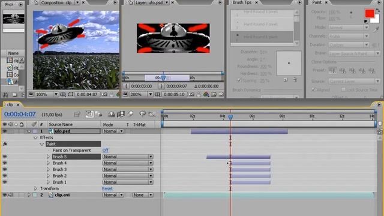Open Composition panel 100% zoom dropdown
Image resolution: width=384 pixels, height=216 pixels.
point(47,94)
